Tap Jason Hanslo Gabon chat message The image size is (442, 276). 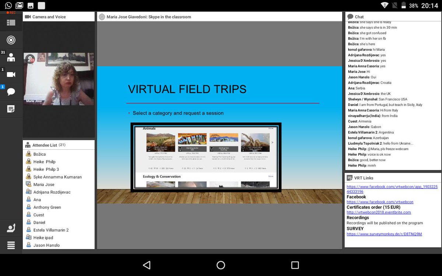pos(364,127)
